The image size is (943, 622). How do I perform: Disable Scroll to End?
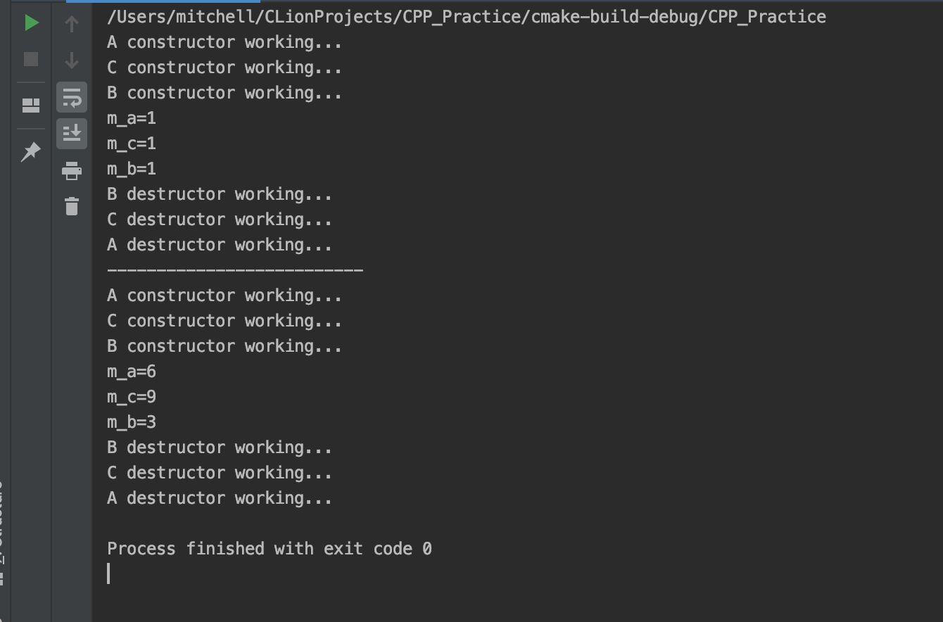pos(71,134)
